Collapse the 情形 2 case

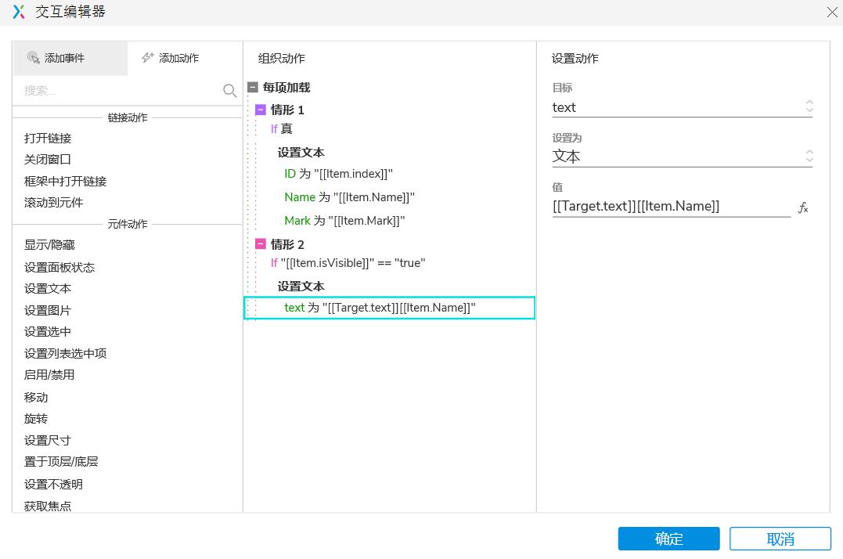tap(261, 244)
